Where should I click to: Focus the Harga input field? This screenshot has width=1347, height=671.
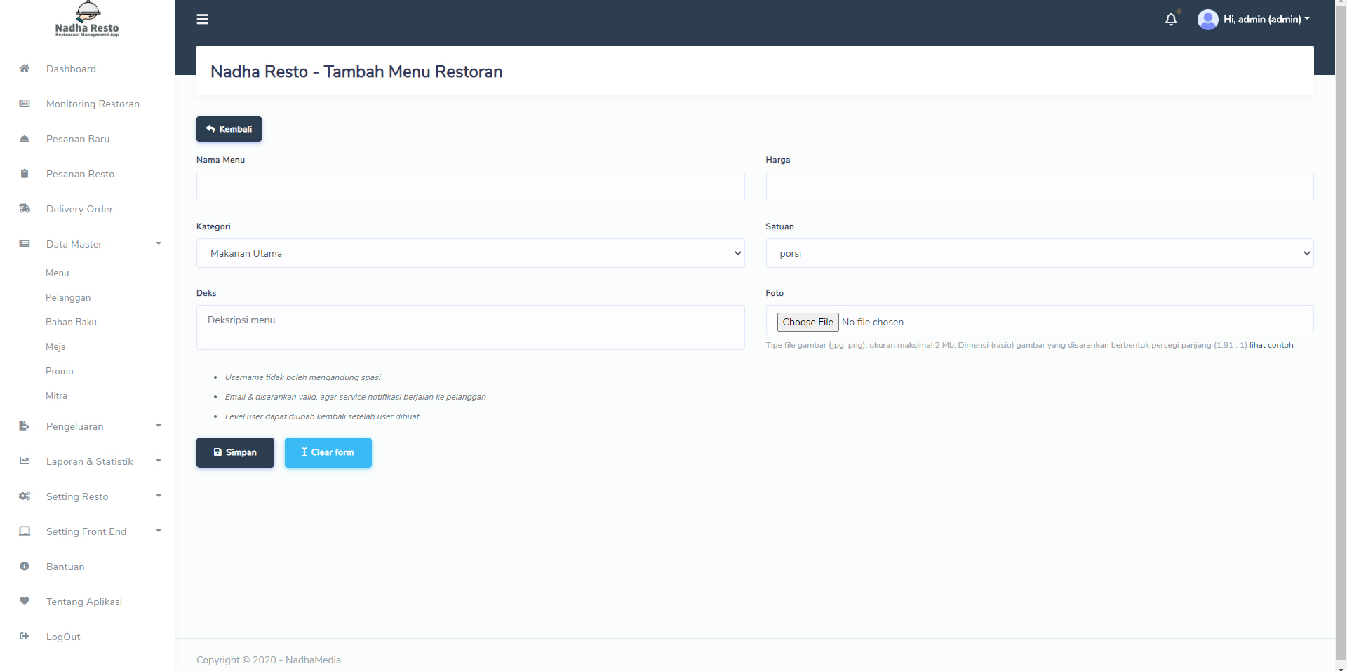[1040, 187]
